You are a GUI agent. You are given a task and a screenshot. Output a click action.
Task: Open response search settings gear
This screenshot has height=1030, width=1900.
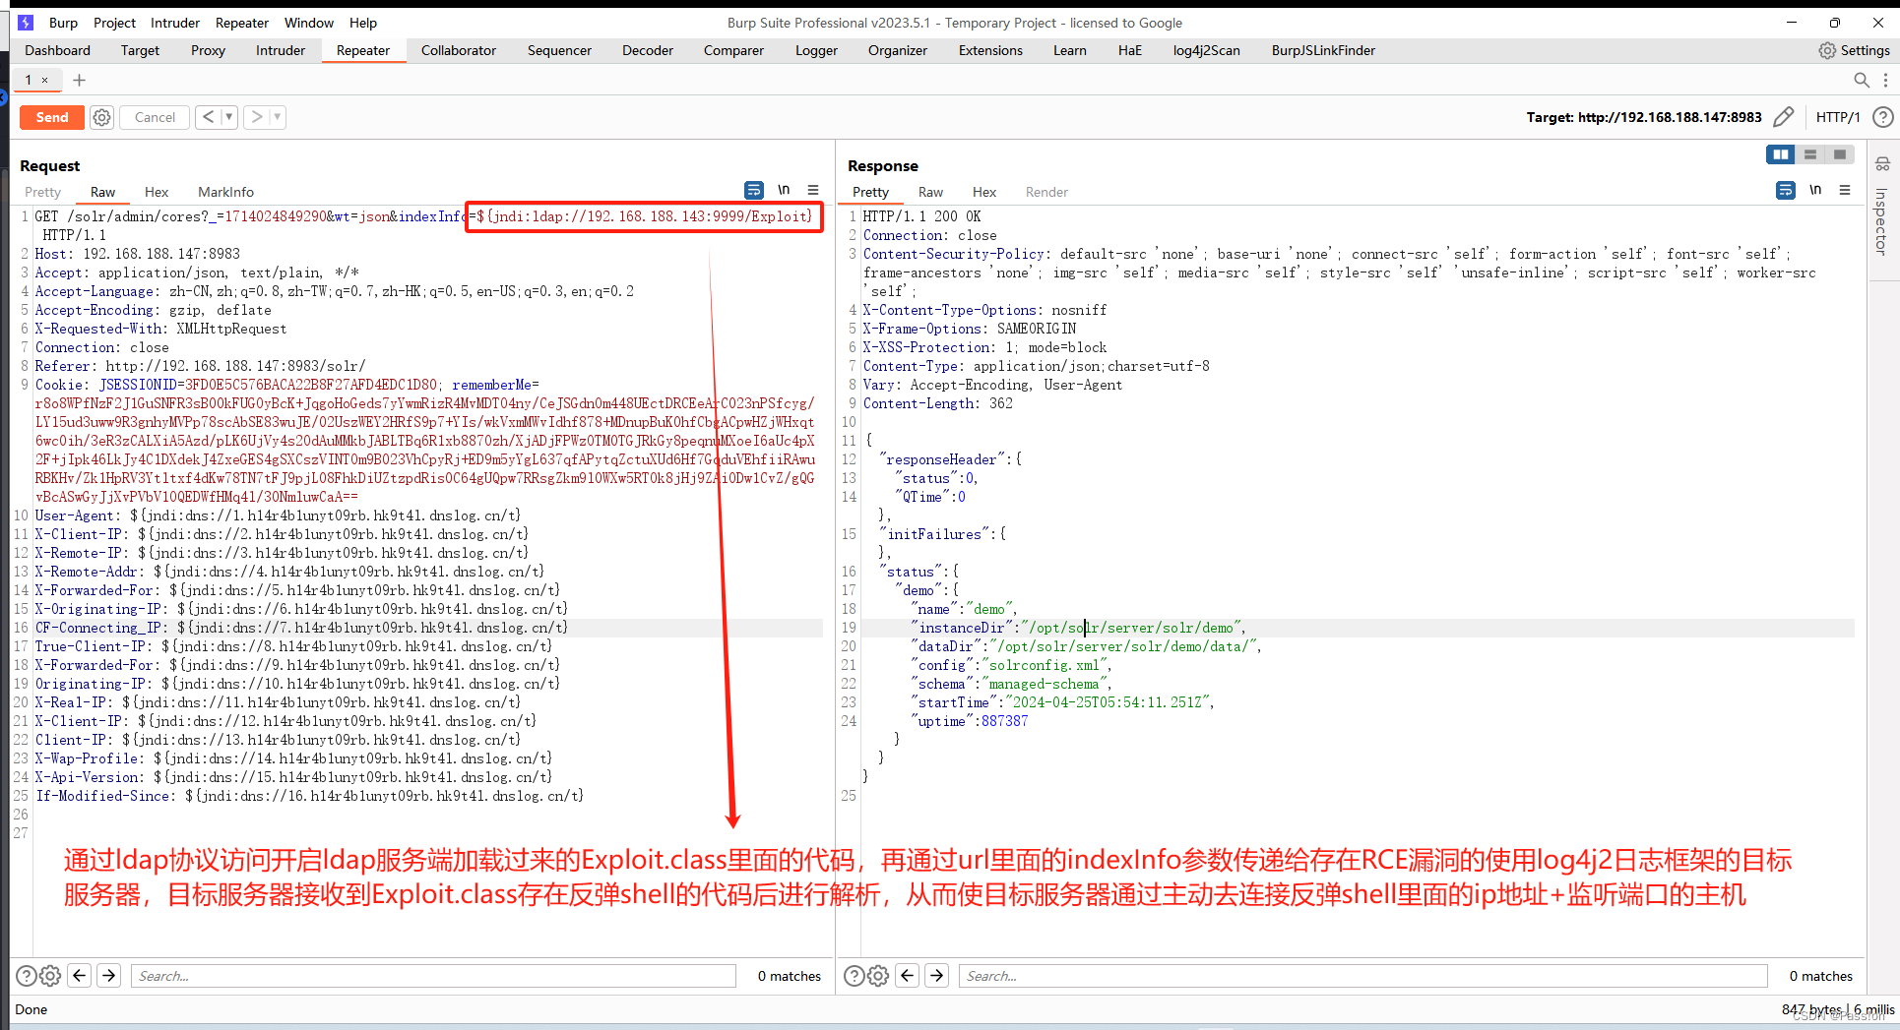pyautogui.click(x=878, y=976)
